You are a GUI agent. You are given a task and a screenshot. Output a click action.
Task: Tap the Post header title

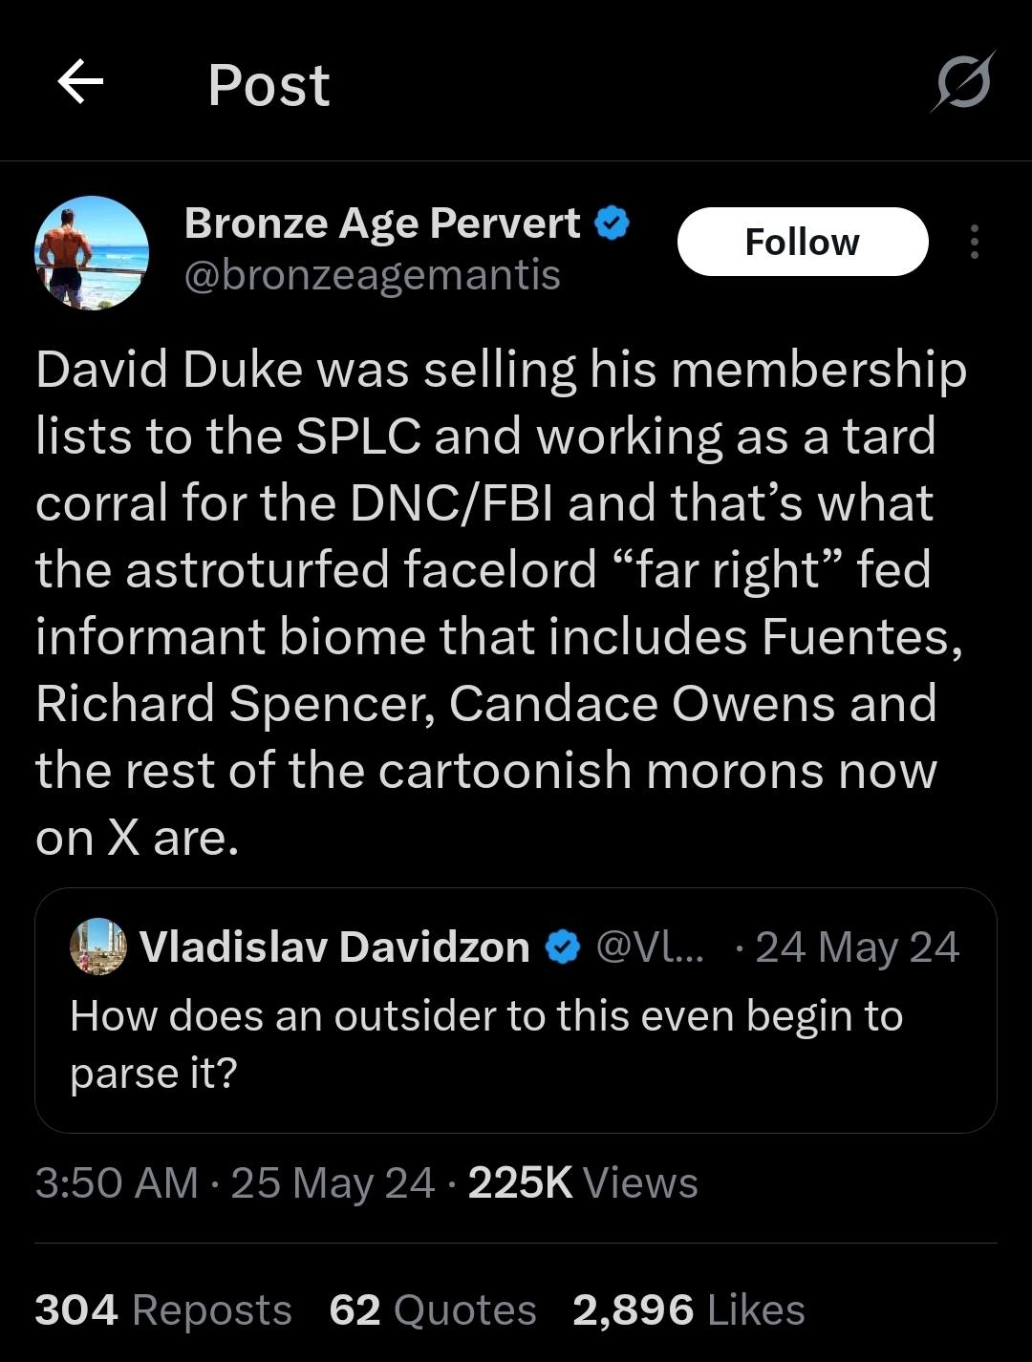point(269,85)
